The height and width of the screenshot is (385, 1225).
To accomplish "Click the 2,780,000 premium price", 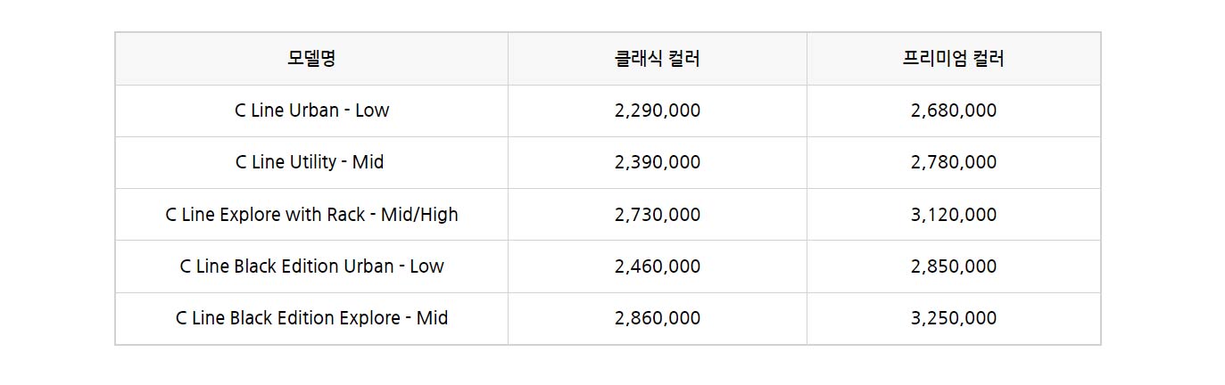I will [954, 162].
